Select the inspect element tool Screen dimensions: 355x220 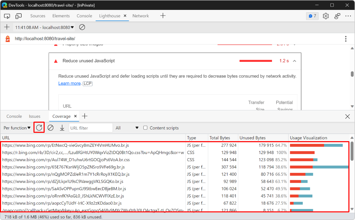(x=7, y=16)
